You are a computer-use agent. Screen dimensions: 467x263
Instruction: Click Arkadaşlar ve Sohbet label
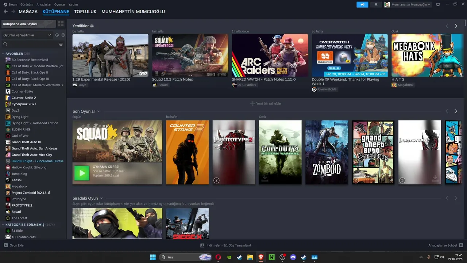tap(443, 245)
